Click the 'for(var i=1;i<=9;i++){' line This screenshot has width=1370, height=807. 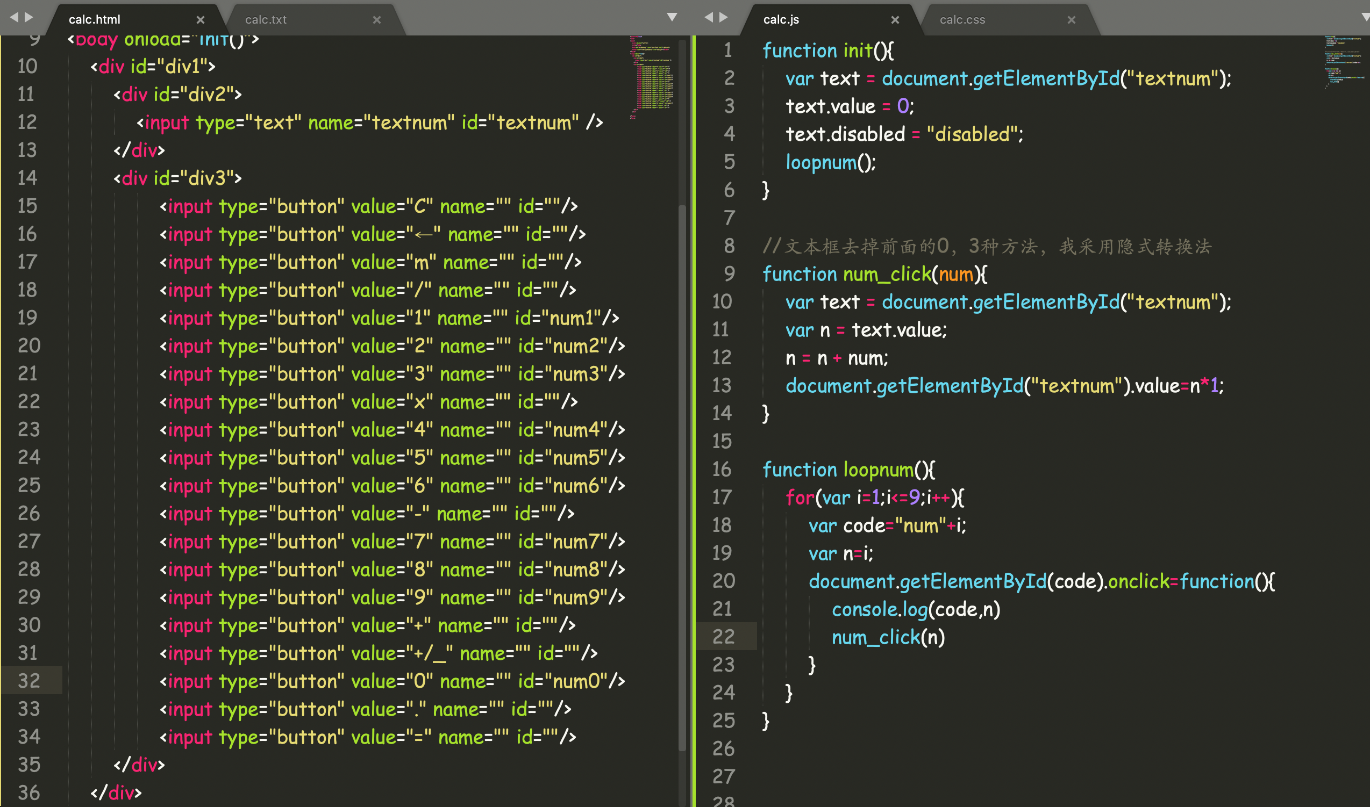[x=874, y=498]
